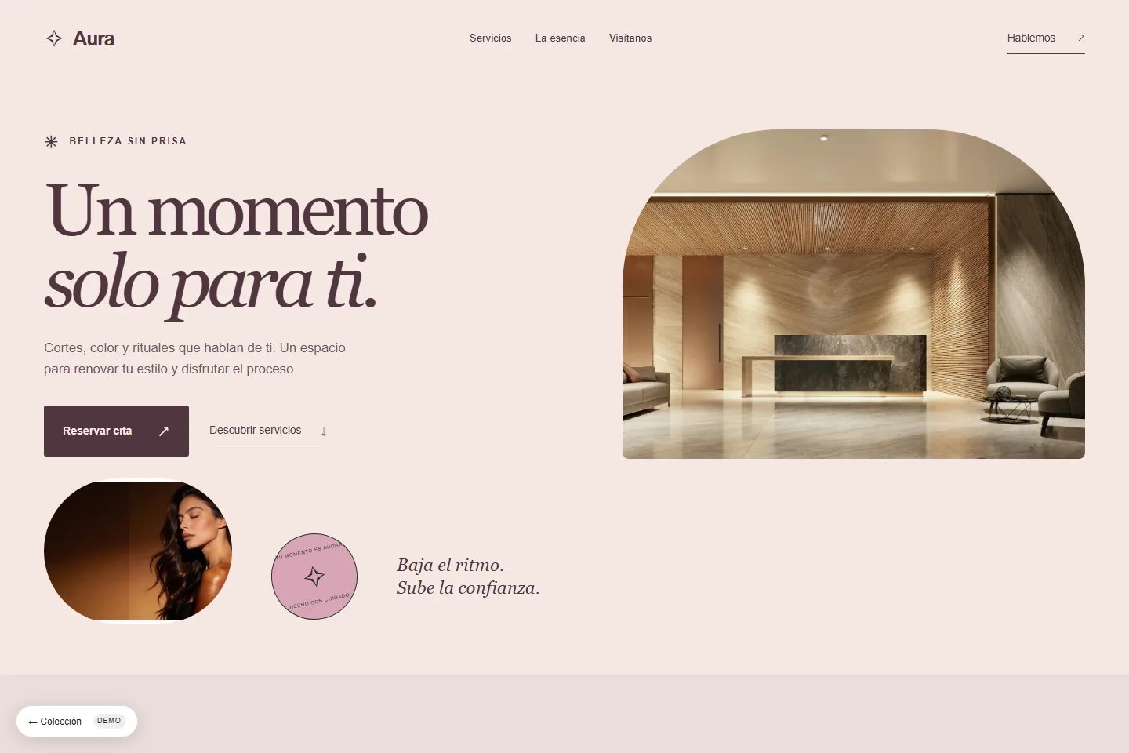Open the Descubrir servicios link
This screenshot has width=1129, height=753.
click(267, 431)
